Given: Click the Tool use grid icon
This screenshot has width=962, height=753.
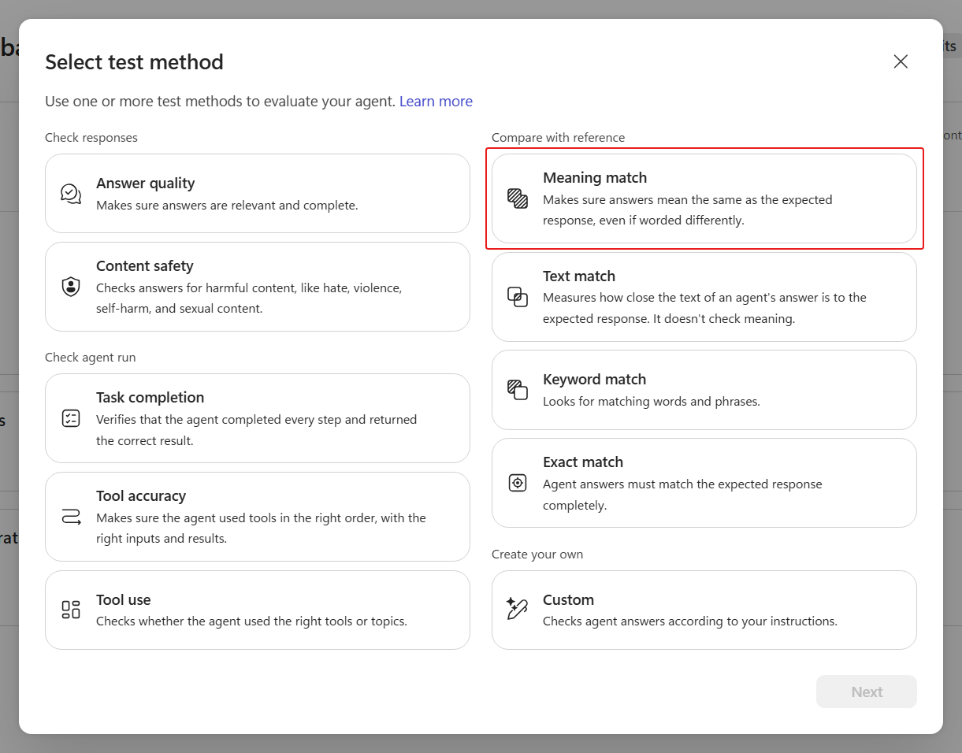Looking at the screenshot, I should pyautogui.click(x=71, y=610).
